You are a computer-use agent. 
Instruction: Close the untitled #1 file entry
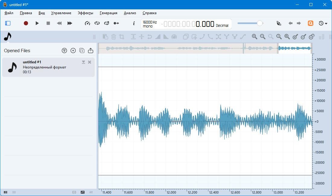pos(90,62)
